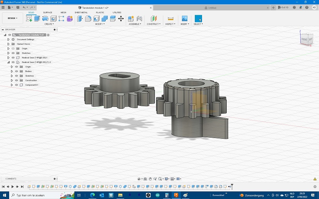Viewport: 319px width, 199px height.
Task: Click the Extrude tool icon
Action: [37, 19]
